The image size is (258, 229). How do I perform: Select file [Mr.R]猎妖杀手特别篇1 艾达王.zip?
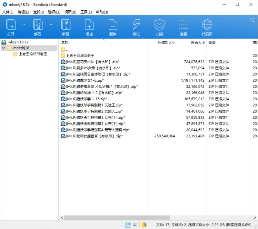94,105
